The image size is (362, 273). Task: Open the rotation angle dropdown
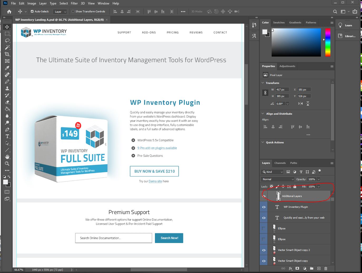pyautogui.click(x=287, y=104)
